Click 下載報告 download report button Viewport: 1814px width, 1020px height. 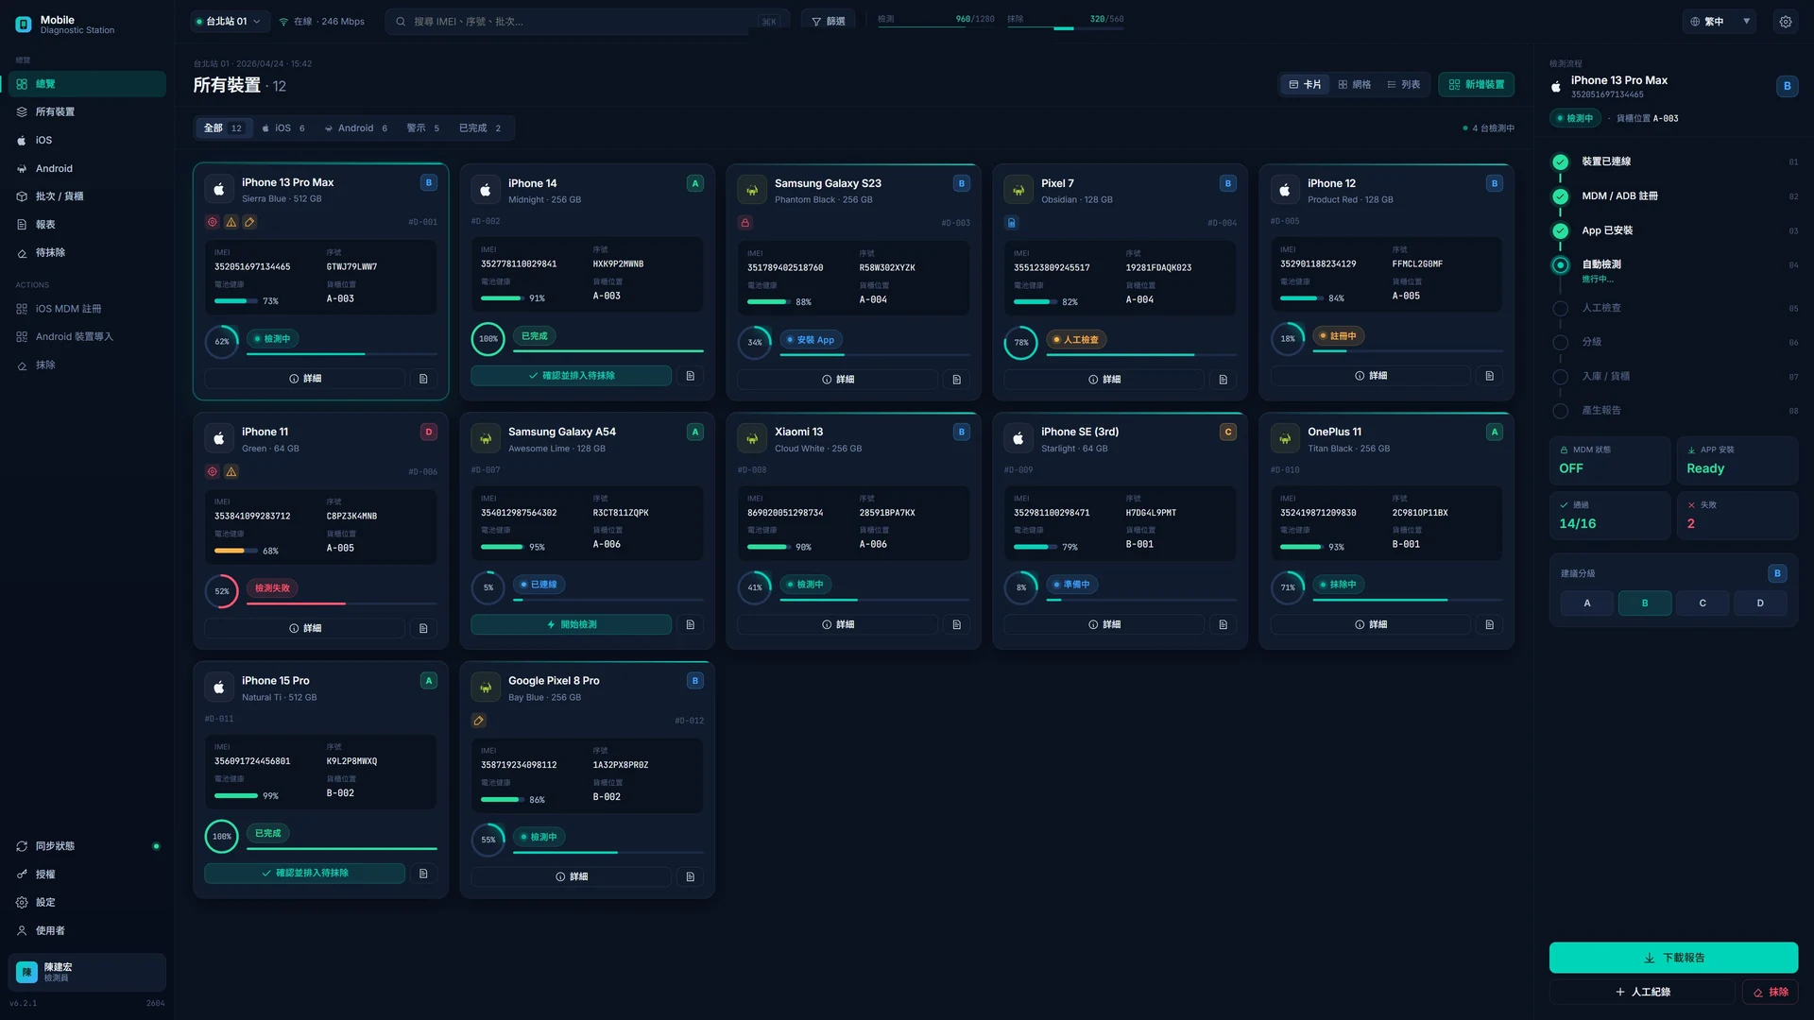tap(1673, 958)
